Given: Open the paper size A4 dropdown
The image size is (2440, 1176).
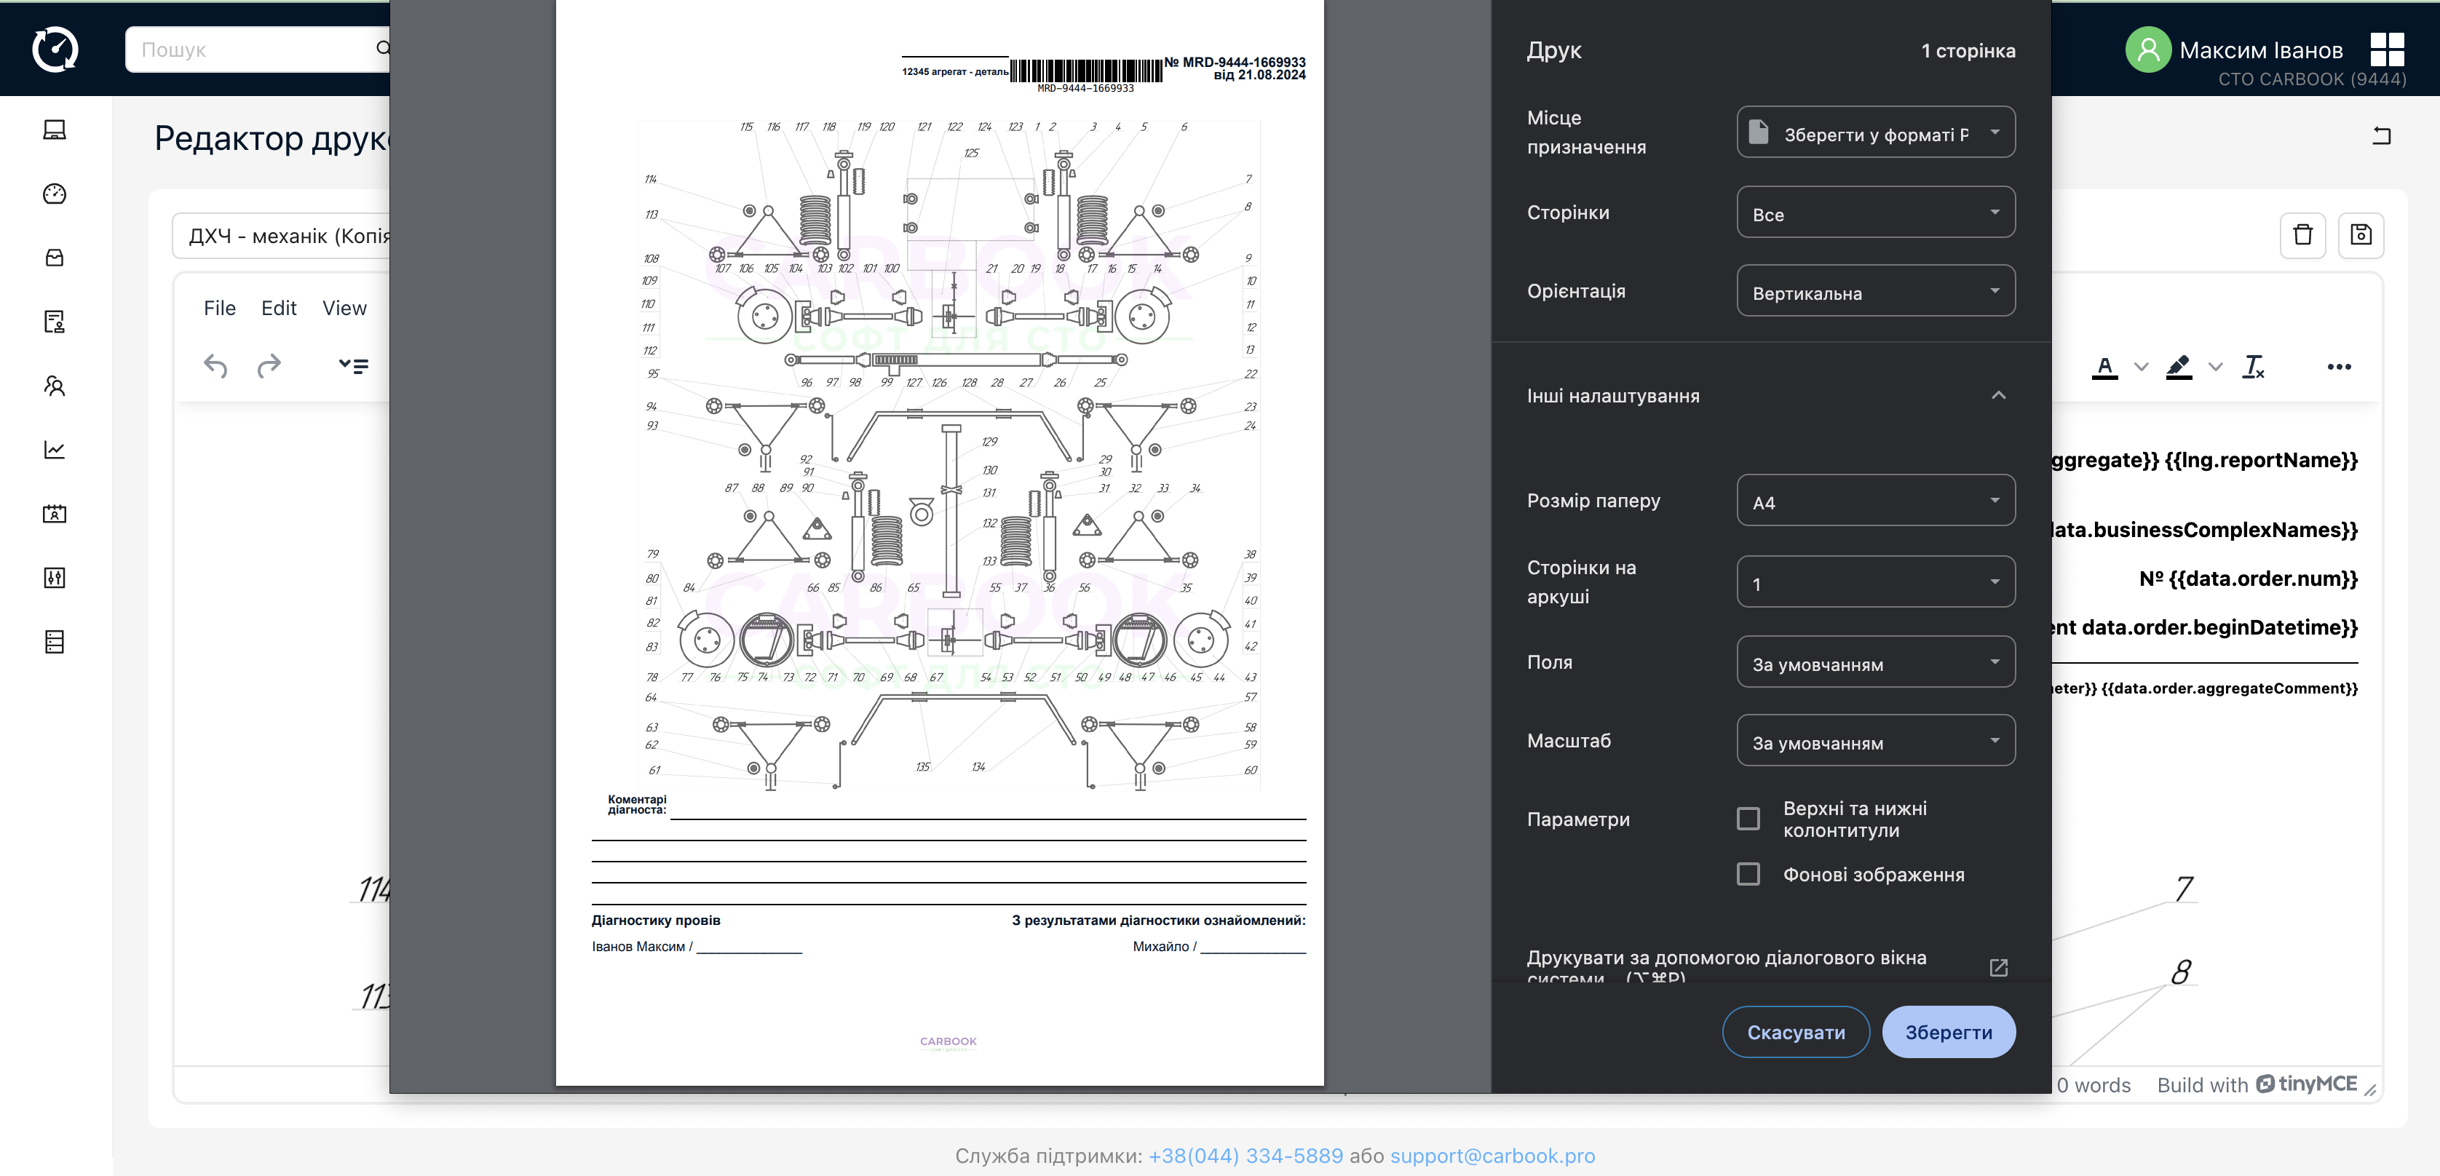Looking at the screenshot, I should tap(1875, 501).
